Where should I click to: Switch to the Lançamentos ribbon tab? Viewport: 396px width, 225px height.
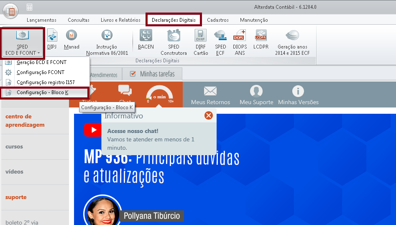click(x=42, y=20)
